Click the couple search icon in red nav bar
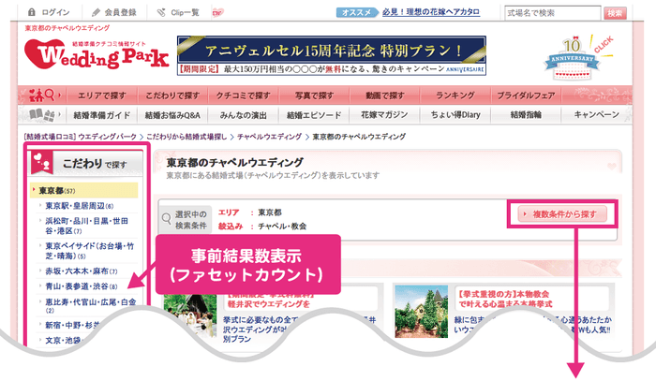 coord(42,95)
